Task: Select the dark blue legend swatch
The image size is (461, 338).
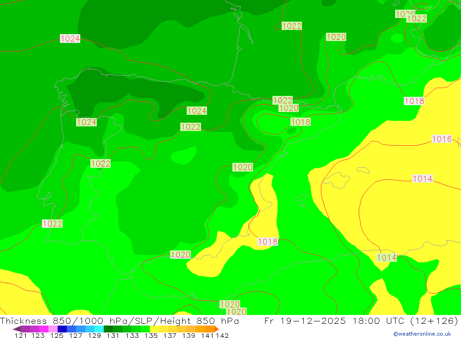Action: (62, 329)
